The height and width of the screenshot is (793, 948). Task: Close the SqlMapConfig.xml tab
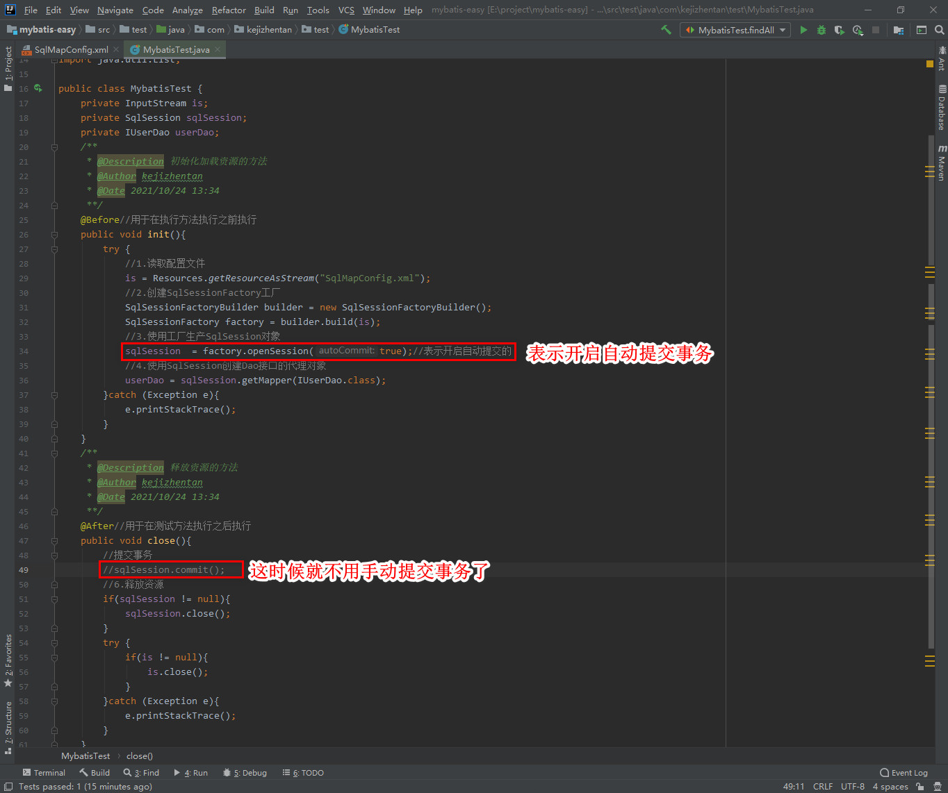tap(116, 49)
